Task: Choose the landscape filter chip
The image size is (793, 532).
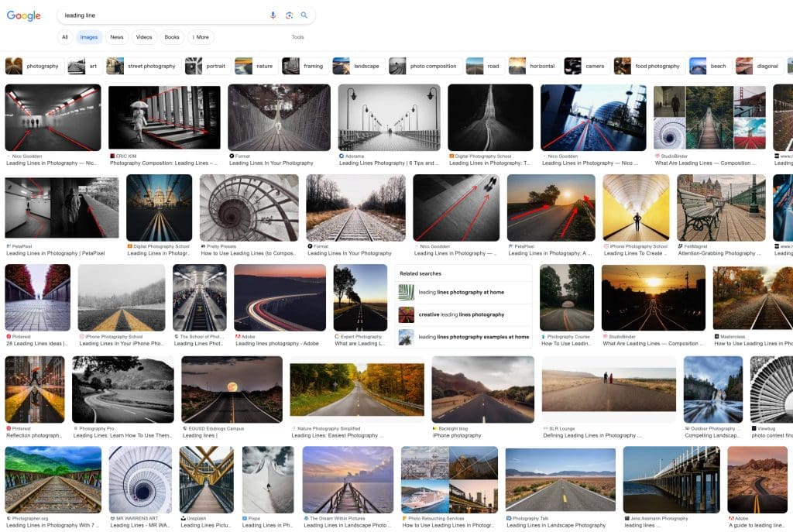Action: pos(358,66)
